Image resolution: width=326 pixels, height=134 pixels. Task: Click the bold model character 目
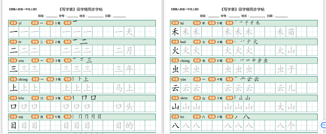tap(13, 125)
